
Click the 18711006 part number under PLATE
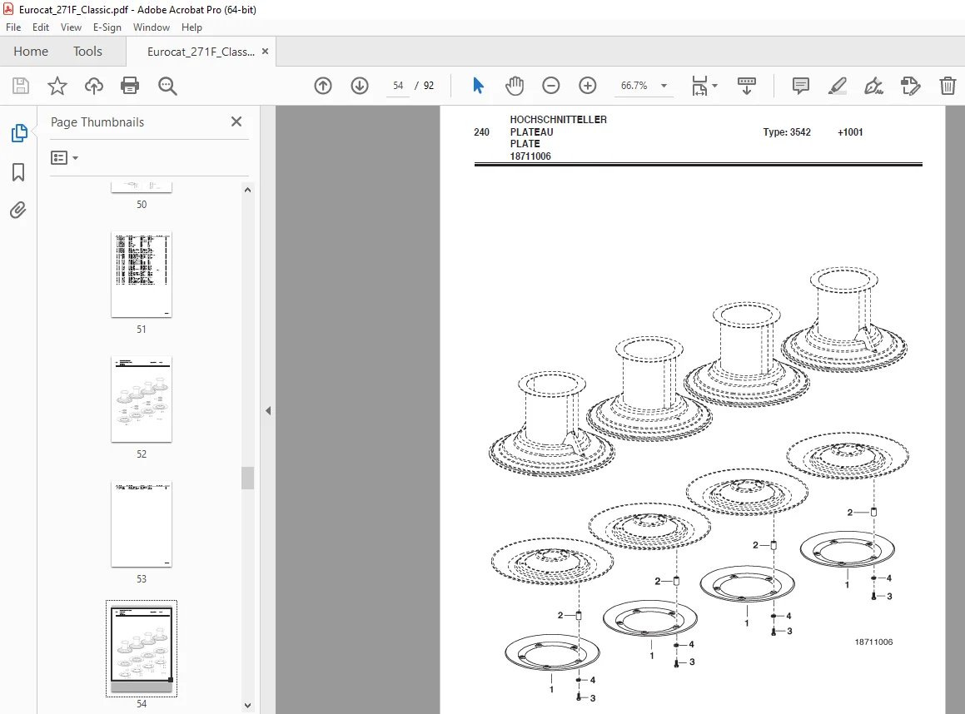[530, 156]
